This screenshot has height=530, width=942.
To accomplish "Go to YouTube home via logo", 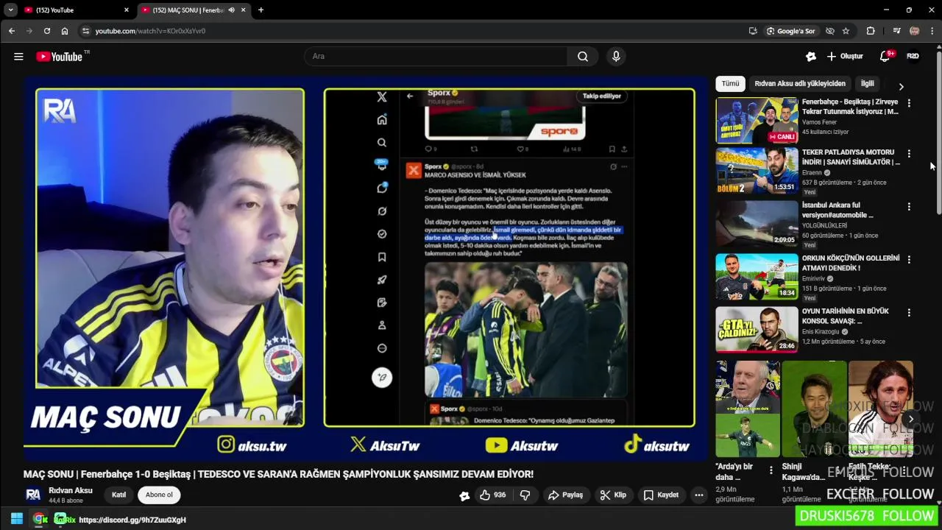I will 60,57.
